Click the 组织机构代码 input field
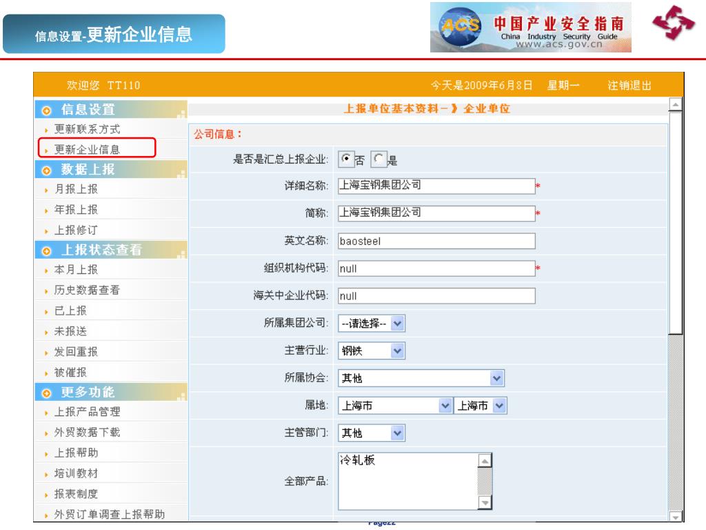This screenshot has width=706, height=530. (x=436, y=268)
